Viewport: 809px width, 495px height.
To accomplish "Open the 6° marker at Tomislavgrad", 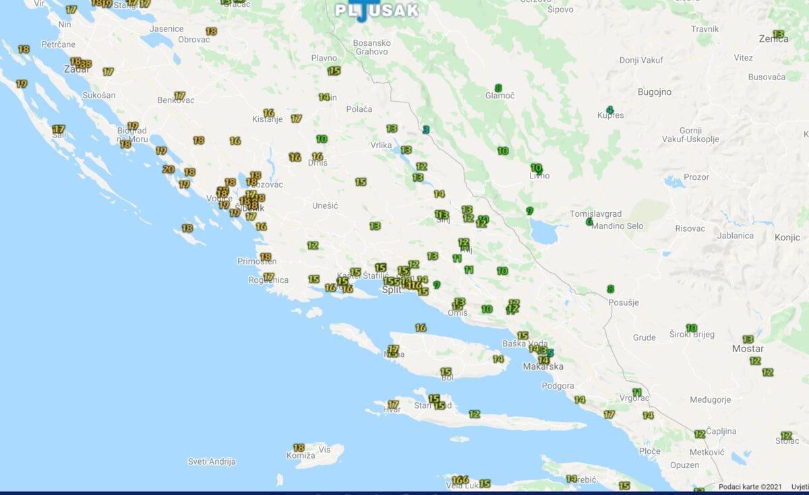I will pyautogui.click(x=589, y=222).
